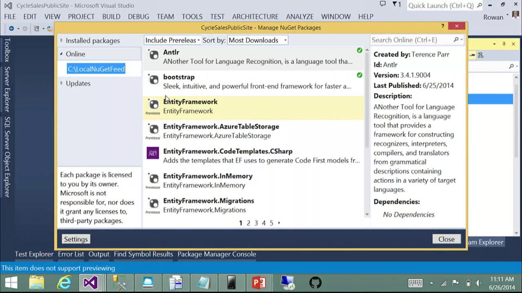Switch to the Test Explorer tab
This screenshot has width=522, height=293.
(x=34, y=254)
